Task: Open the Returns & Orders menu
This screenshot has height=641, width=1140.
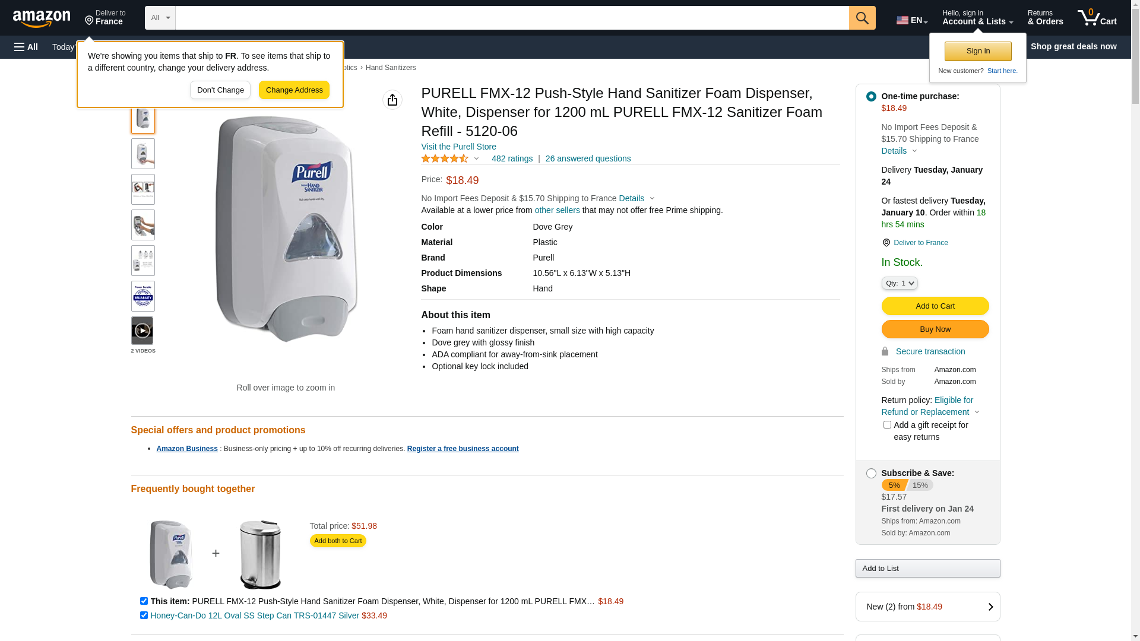Action: pyautogui.click(x=1045, y=18)
